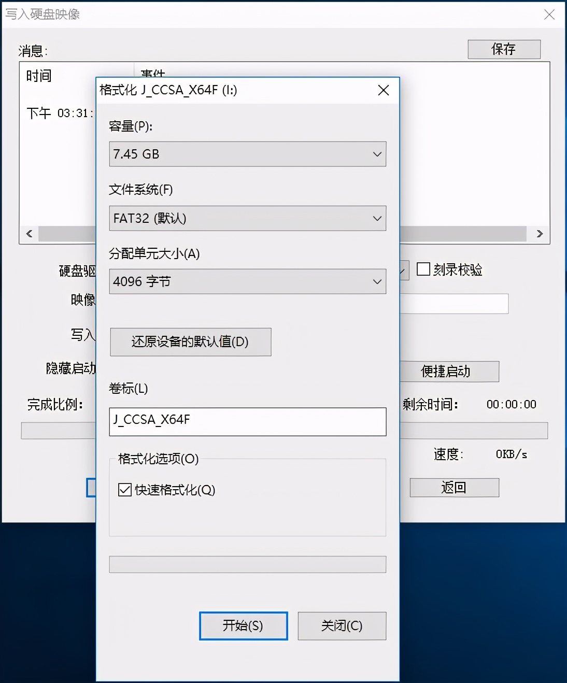This screenshot has height=683, width=567.
Task: Expand the file system FAT32 combo box
Action: 247,218
